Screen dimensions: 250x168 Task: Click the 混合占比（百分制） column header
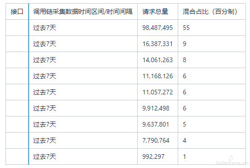click(212, 12)
